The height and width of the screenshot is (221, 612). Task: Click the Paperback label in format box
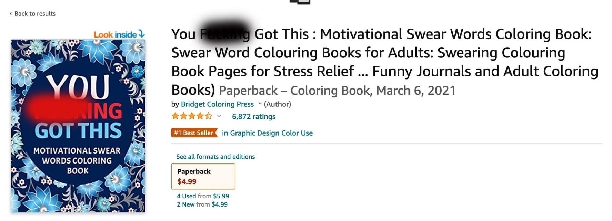[x=194, y=171]
